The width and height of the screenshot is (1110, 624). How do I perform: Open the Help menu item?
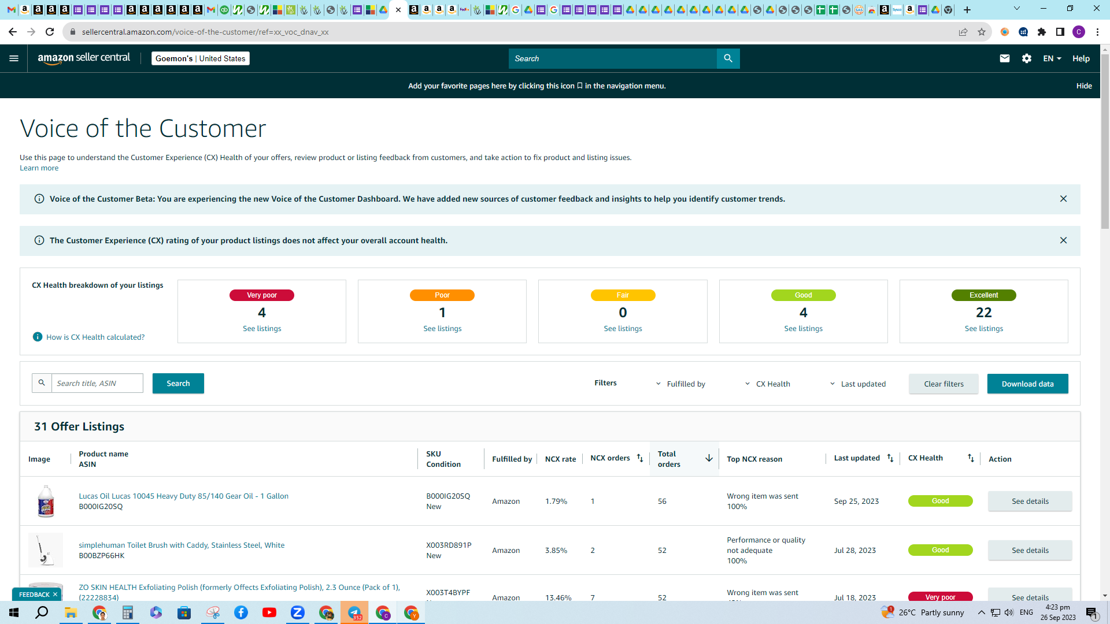1081,58
